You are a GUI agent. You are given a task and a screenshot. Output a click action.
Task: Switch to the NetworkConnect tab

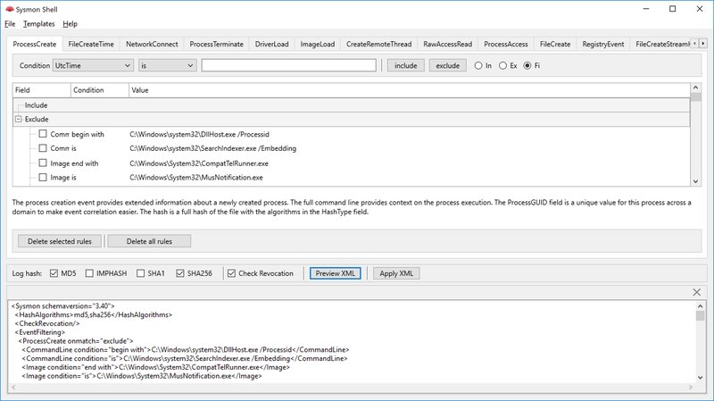tap(152, 44)
